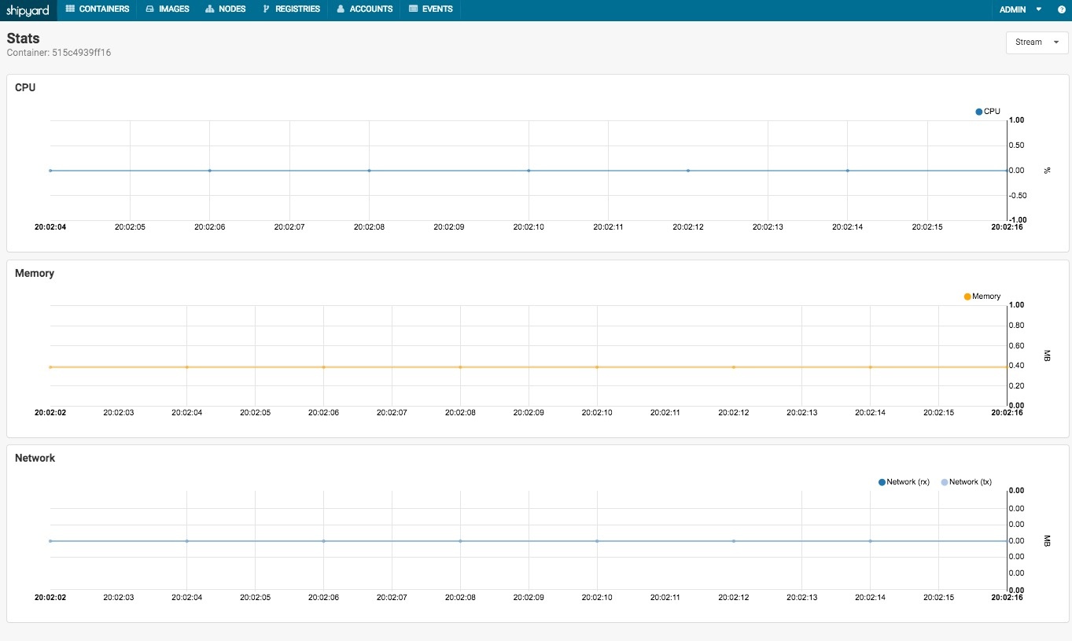Toggle Network (rx) series visibility
Screen dimensions: 1072x641
tap(904, 482)
